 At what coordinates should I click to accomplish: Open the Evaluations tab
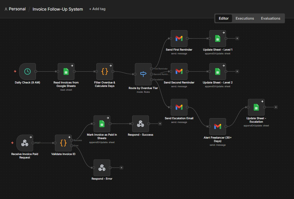click(x=270, y=18)
